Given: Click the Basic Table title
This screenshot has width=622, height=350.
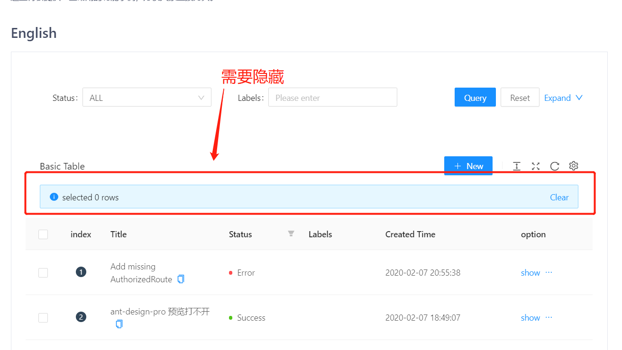Looking at the screenshot, I should (x=62, y=166).
